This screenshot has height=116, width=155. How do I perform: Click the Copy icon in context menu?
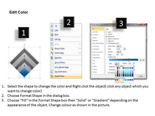tap(52, 30)
